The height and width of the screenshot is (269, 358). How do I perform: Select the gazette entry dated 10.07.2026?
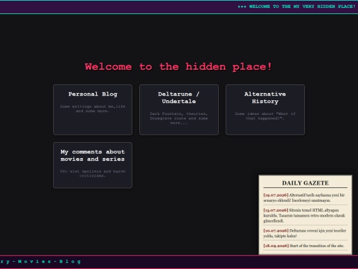pyautogui.click(x=305, y=233)
